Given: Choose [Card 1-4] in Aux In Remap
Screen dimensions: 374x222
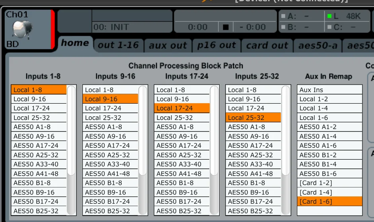Looking at the screenshot, I should [x=329, y=192].
